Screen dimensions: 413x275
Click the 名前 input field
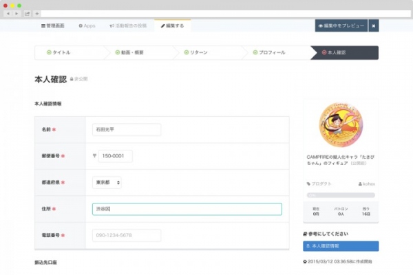pyautogui.click(x=127, y=130)
